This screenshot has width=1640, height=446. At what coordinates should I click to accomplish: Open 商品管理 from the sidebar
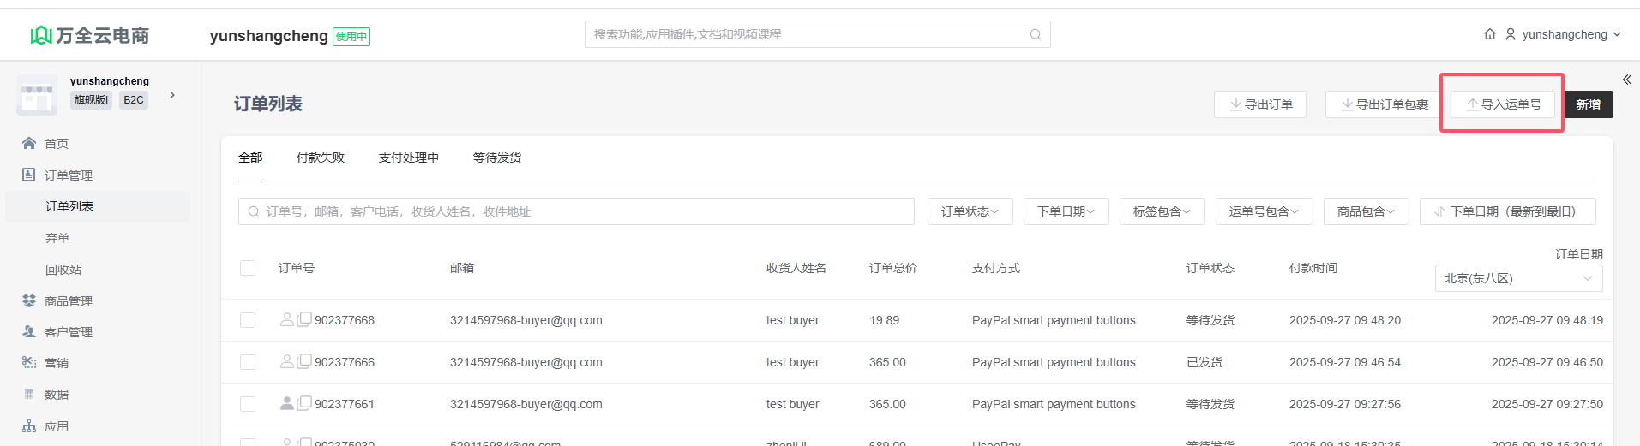click(x=68, y=300)
